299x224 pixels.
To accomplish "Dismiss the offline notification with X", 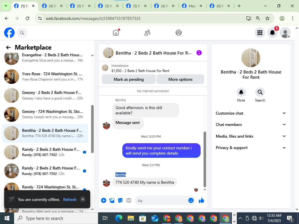I will [x=83, y=199].
